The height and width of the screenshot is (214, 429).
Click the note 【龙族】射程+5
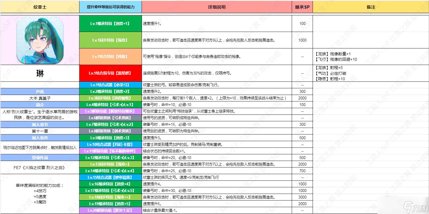pos(328,68)
